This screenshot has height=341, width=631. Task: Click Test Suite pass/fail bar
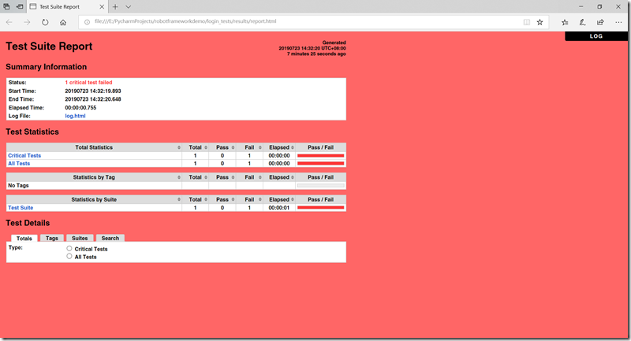pos(321,208)
